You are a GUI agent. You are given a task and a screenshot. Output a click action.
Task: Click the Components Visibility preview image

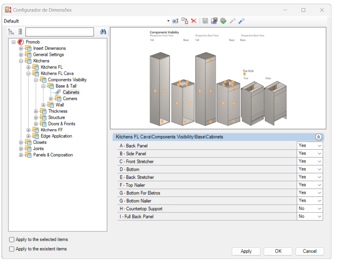tap(218, 78)
